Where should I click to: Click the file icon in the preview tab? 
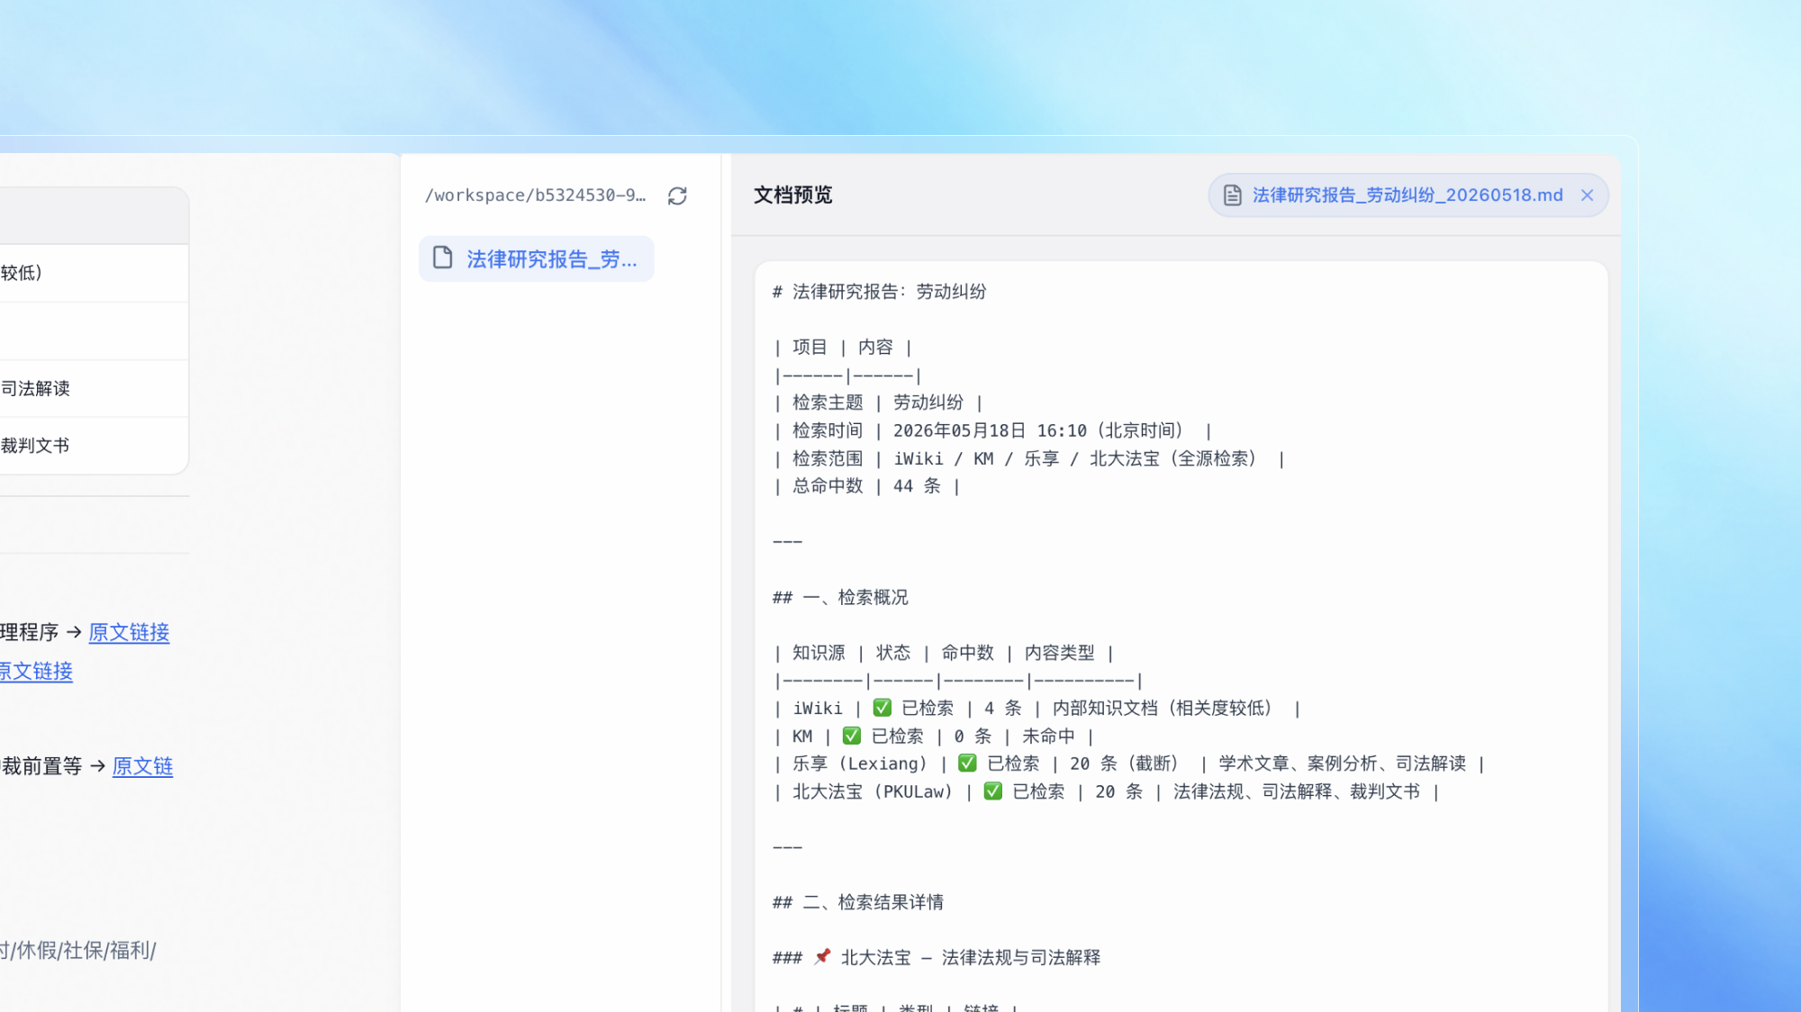click(x=1233, y=195)
